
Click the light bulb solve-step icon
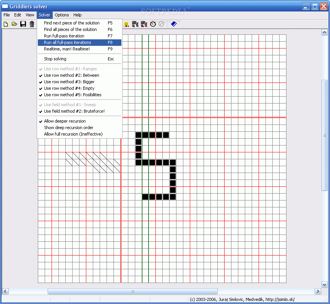[x=126, y=24]
